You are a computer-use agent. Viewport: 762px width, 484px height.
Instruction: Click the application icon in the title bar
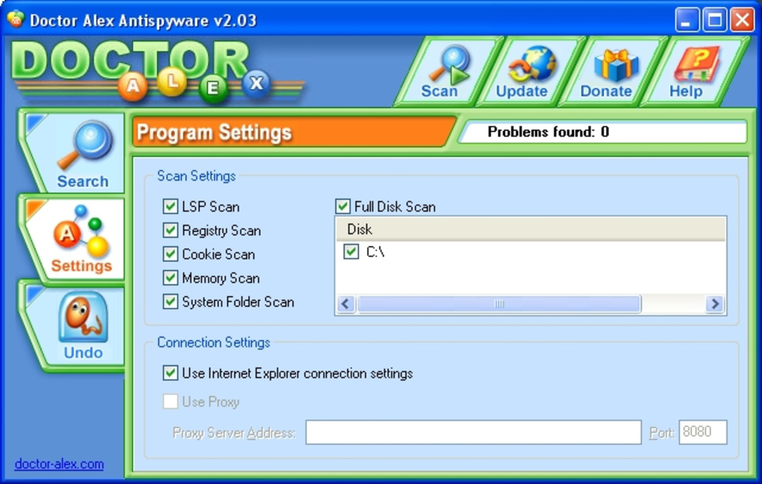click(15, 19)
